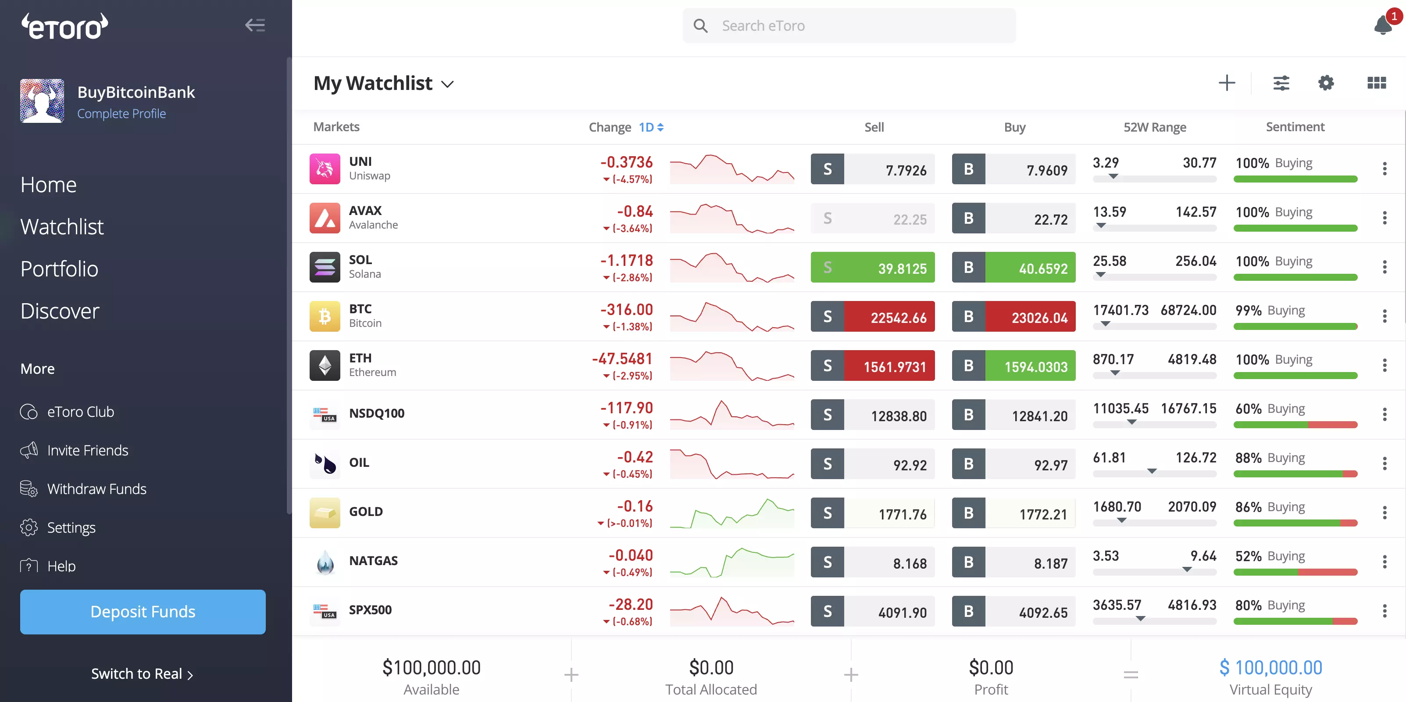The image size is (1406, 702).
Task: Open more options for UNI row
Action: pyautogui.click(x=1385, y=168)
